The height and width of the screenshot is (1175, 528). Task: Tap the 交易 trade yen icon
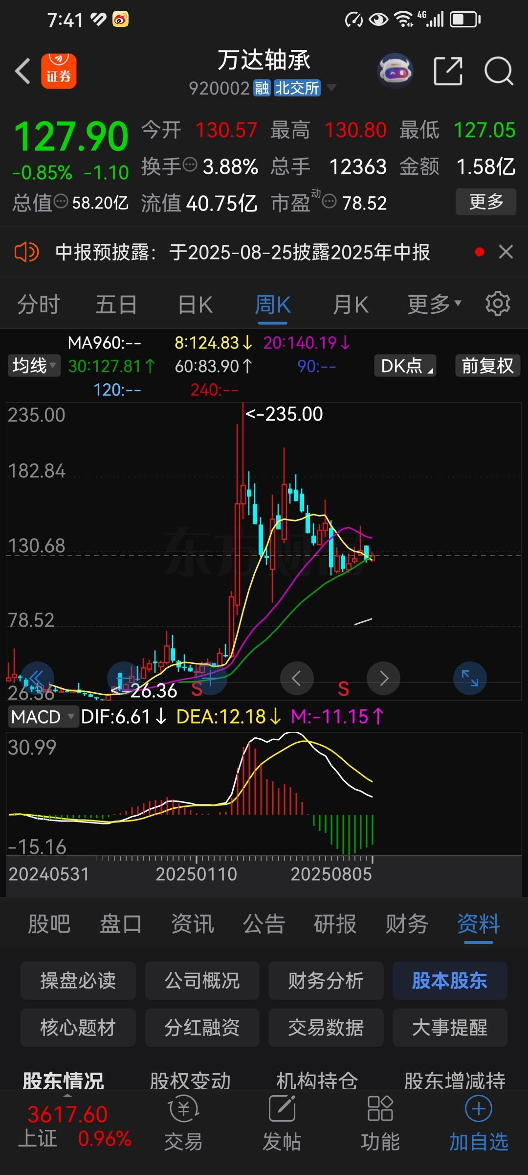[183, 1109]
